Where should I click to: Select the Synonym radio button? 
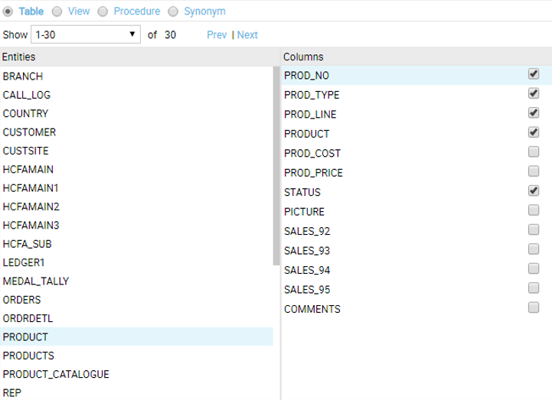click(x=173, y=11)
